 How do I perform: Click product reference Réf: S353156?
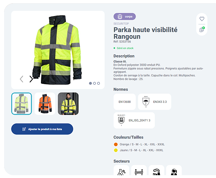tap(122, 42)
